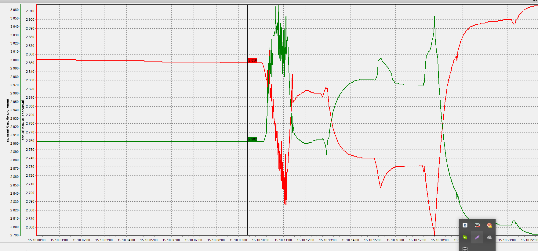The height and width of the screenshot is (251, 538).
Task: Click the 'левый бак. Аналоговый' axis title
Action: (23, 120)
